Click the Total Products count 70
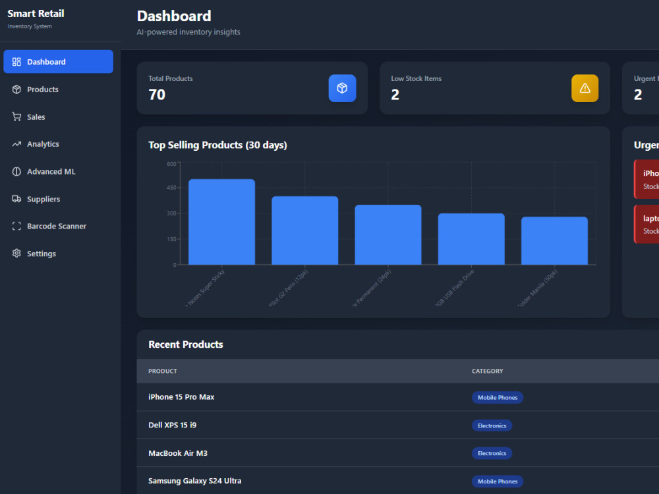The image size is (659, 494). (157, 95)
